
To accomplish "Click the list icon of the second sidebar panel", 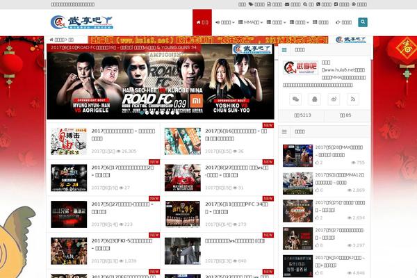I will point(284,131).
